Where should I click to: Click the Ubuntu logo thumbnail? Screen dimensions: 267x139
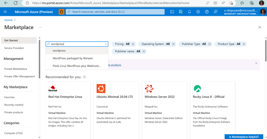click(101, 89)
